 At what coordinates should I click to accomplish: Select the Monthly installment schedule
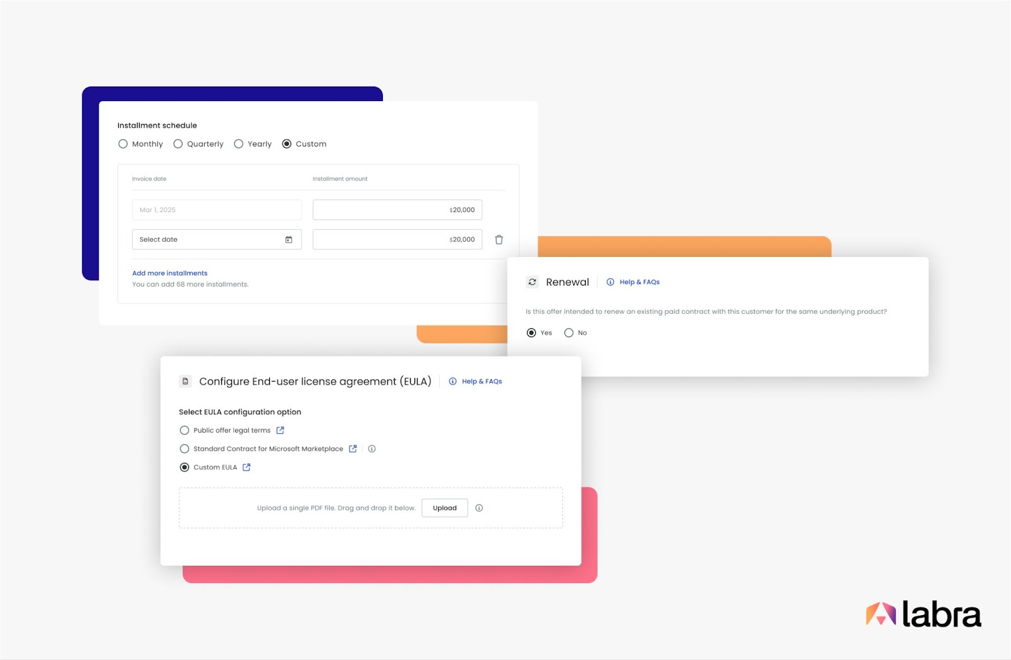[123, 144]
